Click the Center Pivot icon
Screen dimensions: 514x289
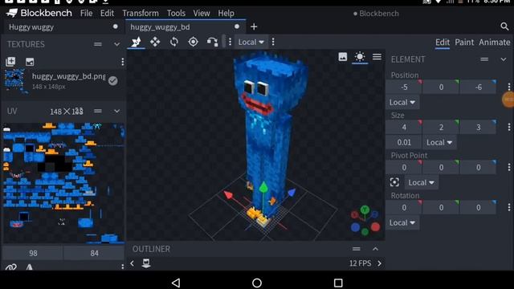tap(394, 182)
